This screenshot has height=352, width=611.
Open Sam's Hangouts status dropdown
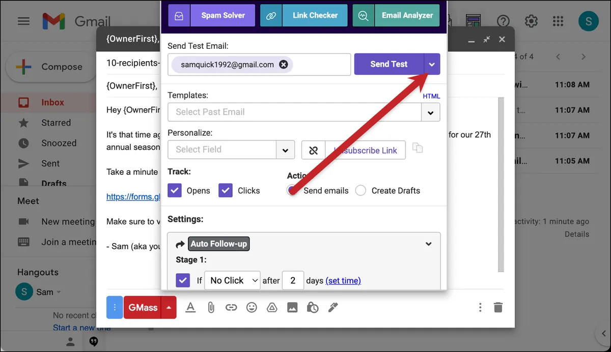point(58,292)
